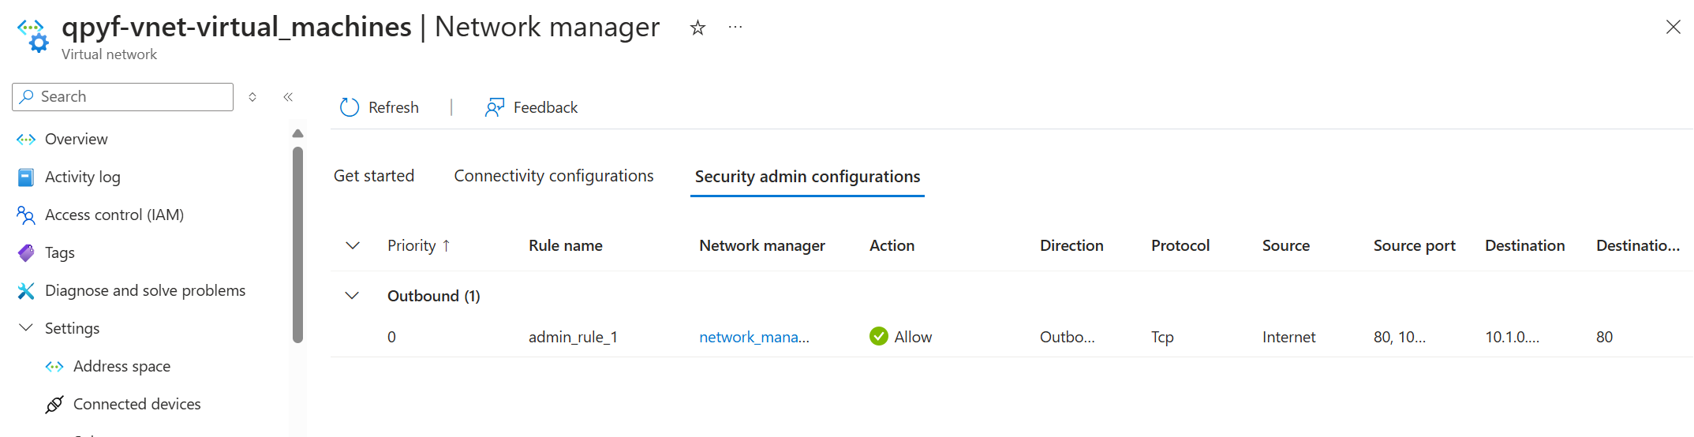
Task: Open Connected devices in sidebar
Action: coord(136,404)
